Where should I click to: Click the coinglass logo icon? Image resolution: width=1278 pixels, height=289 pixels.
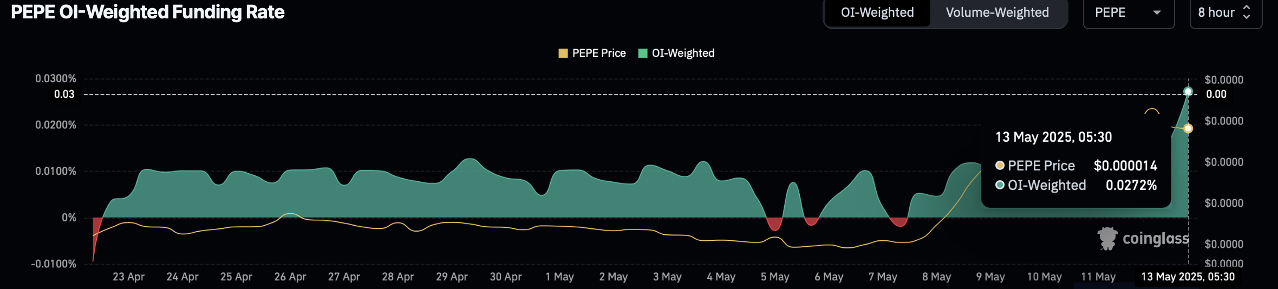(x=1107, y=238)
